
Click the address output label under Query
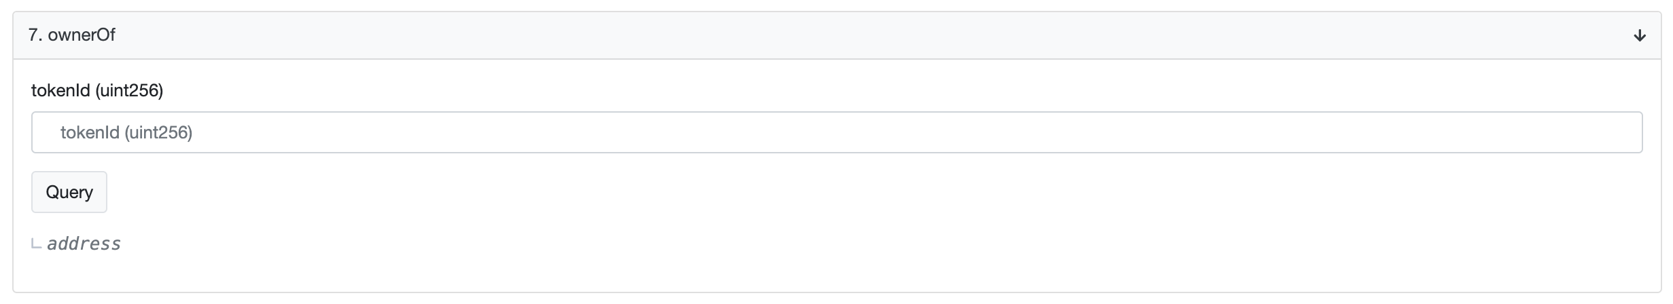tap(84, 244)
